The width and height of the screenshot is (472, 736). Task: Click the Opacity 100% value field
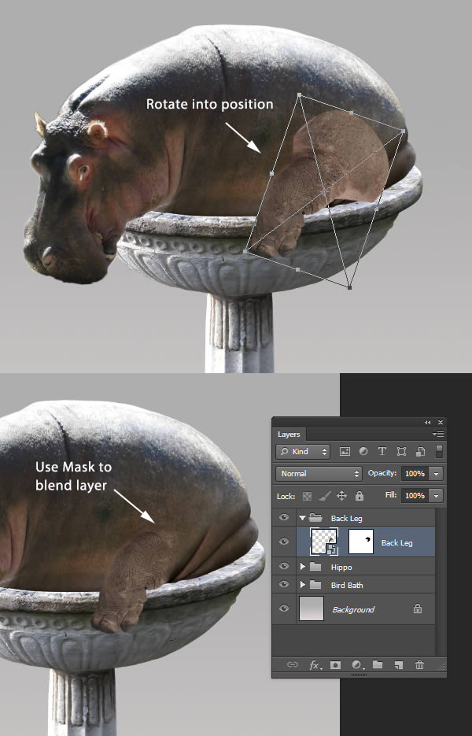click(x=415, y=474)
